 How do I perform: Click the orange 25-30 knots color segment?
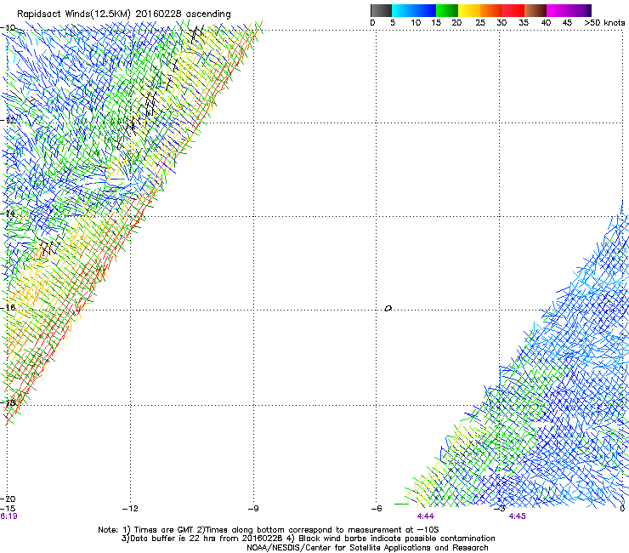491,10
